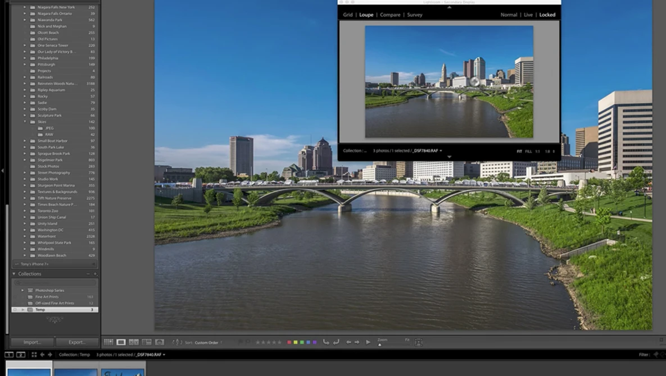Click the Import button
Screen dimensions: 666x376
[32, 342]
